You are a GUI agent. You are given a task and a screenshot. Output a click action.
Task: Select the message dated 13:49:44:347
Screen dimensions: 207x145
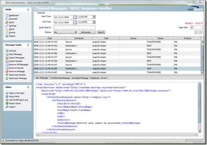(117, 65)
